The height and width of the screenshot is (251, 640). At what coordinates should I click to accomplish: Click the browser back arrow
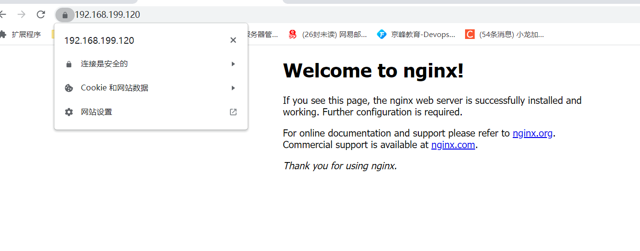pyautogui.click(x=3, y=14)
